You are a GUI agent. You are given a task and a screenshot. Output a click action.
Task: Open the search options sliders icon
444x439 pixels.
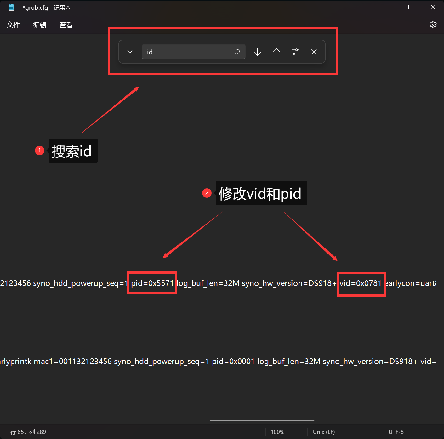click(295, 52)
